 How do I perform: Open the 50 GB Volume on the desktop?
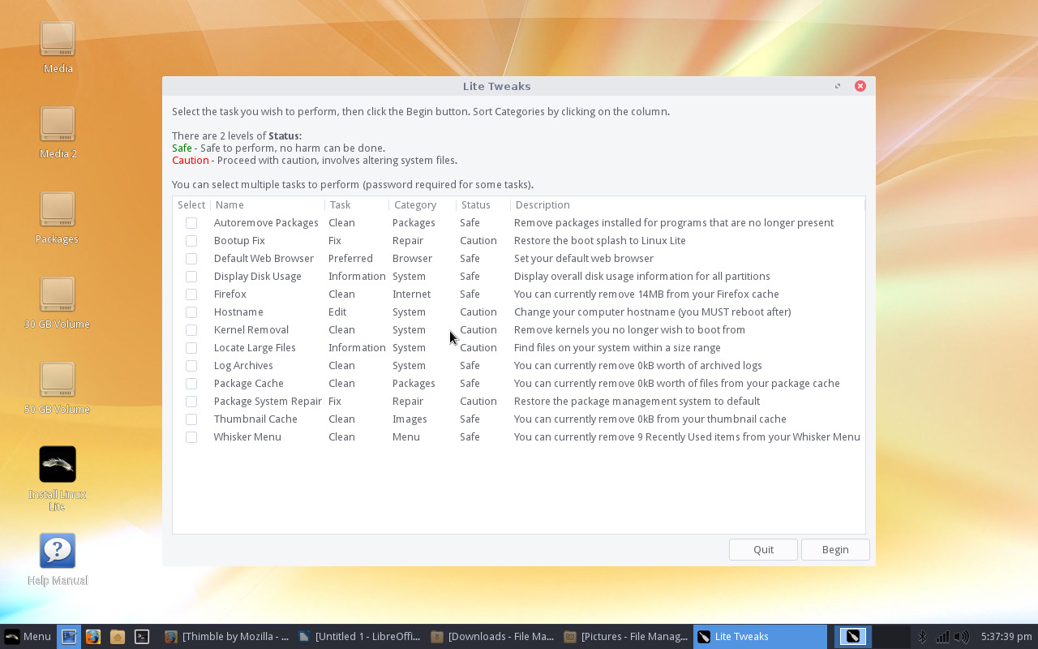coord(57,383)
